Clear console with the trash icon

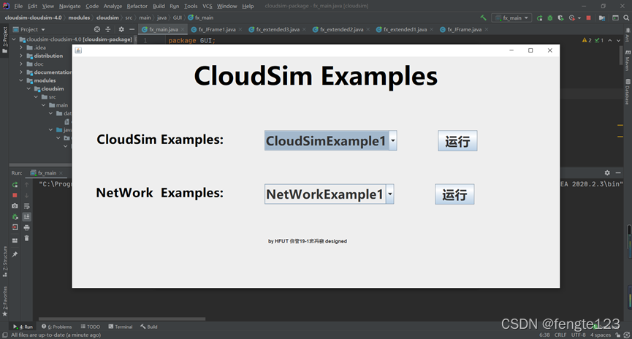pos(26,238)
